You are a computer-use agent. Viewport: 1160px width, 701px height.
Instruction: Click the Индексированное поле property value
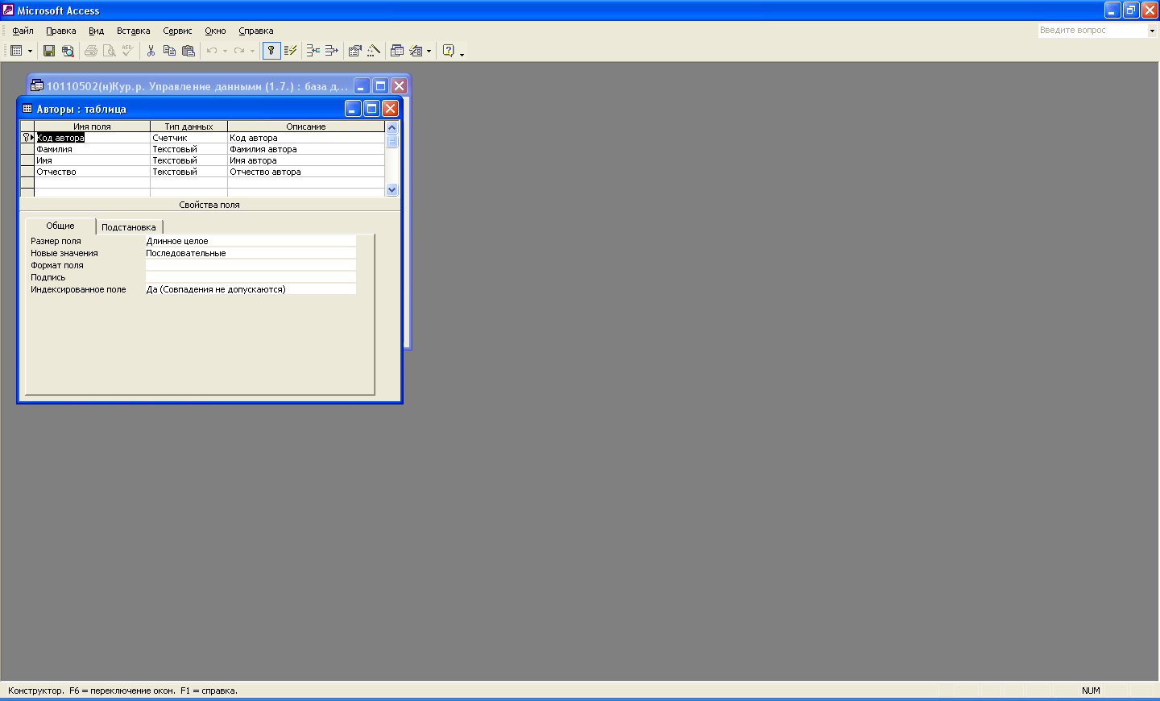[250, 289]
